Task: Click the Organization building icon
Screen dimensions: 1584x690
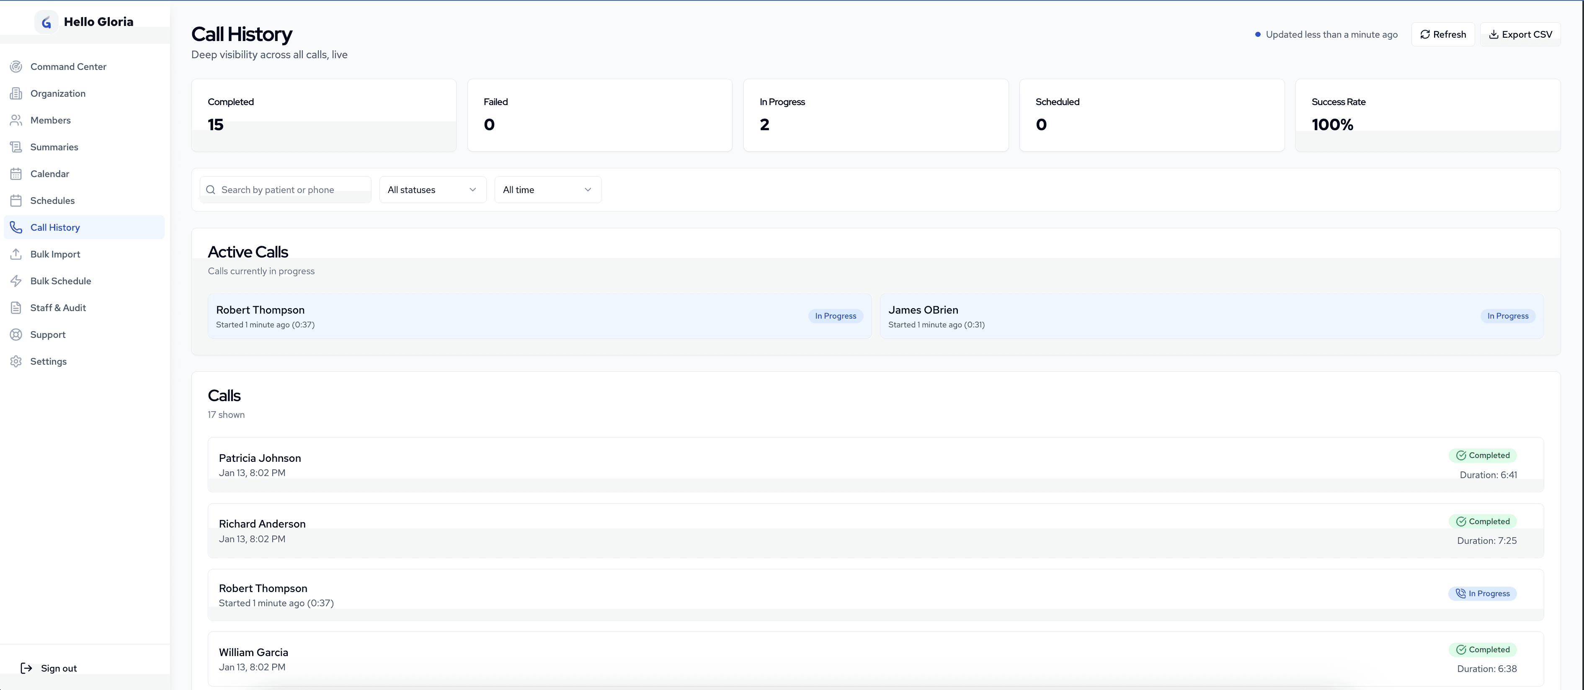Action: point(16,93)
